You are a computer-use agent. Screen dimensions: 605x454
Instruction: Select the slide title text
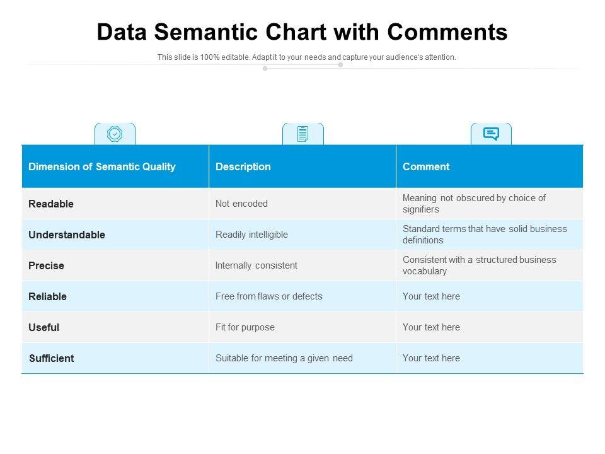point(302,32)
